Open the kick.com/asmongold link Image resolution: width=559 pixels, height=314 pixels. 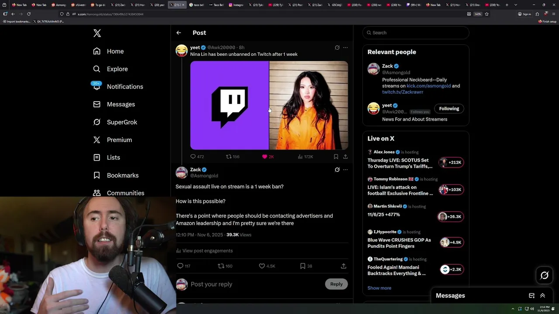click(428, 86)
